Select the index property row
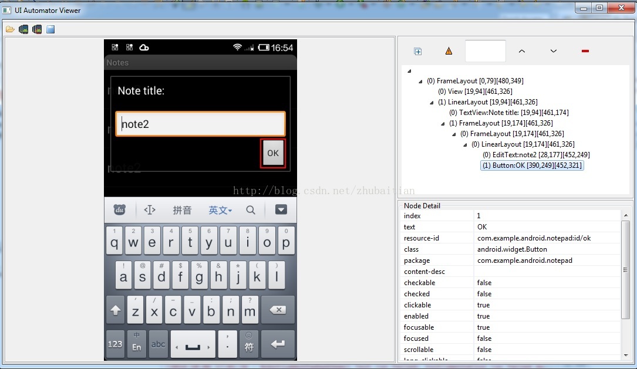Viewport: 637px width, 369px height. pos(511,215)
